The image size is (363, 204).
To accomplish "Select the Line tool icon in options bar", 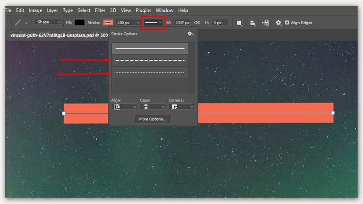I will point(18,23).
